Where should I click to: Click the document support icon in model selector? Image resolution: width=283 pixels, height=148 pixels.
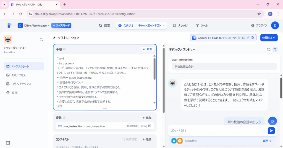point(239,38)
